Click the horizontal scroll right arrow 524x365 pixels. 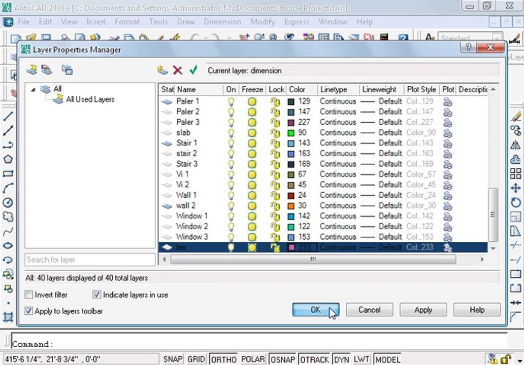coord(482,259)
